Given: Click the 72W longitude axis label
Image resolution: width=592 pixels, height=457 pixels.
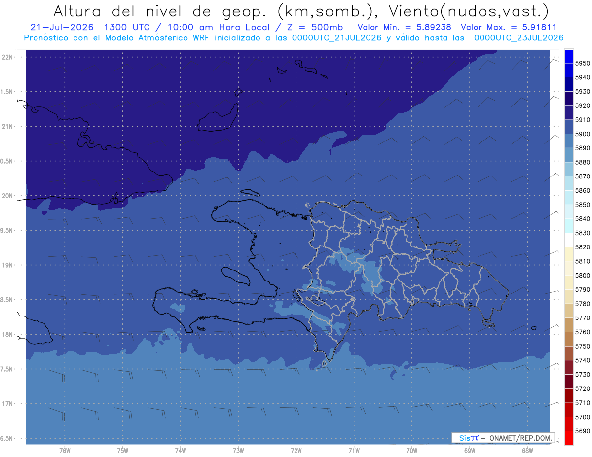Looking at the screenshot, I should (x=296, y=450).
